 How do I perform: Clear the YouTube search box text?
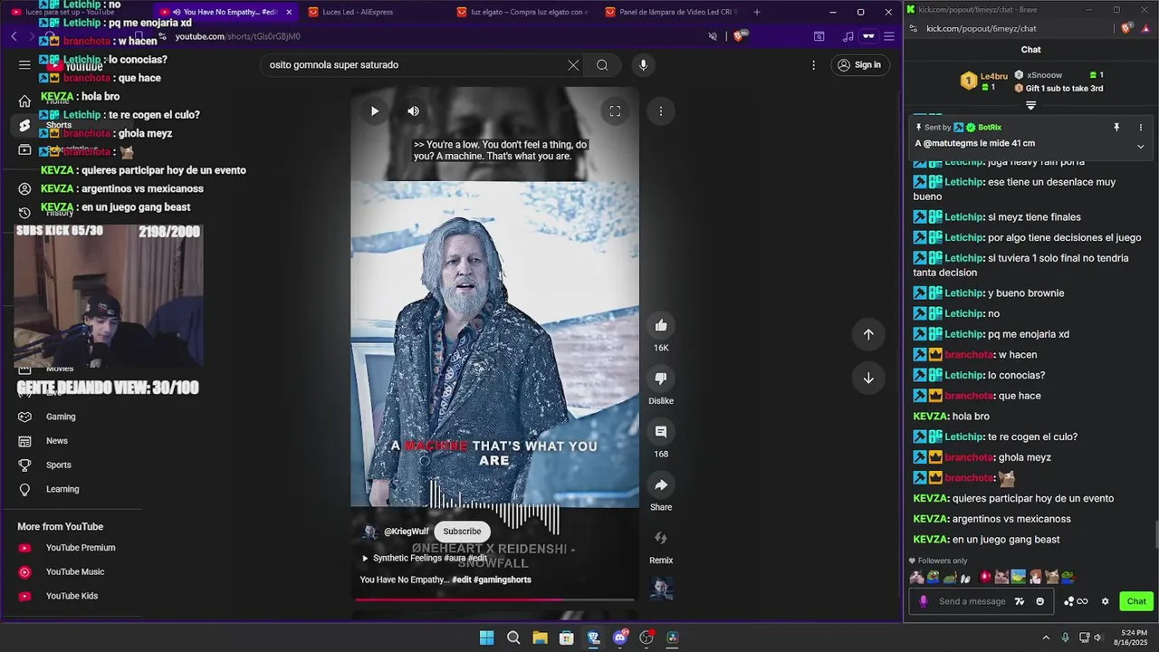tap(573, 65)
